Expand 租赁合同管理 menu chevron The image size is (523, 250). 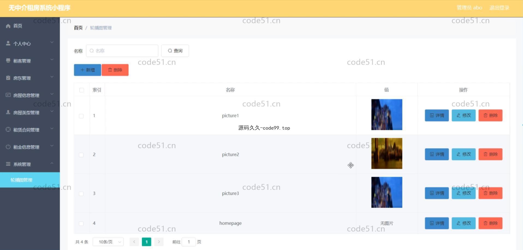click(52, 129)
